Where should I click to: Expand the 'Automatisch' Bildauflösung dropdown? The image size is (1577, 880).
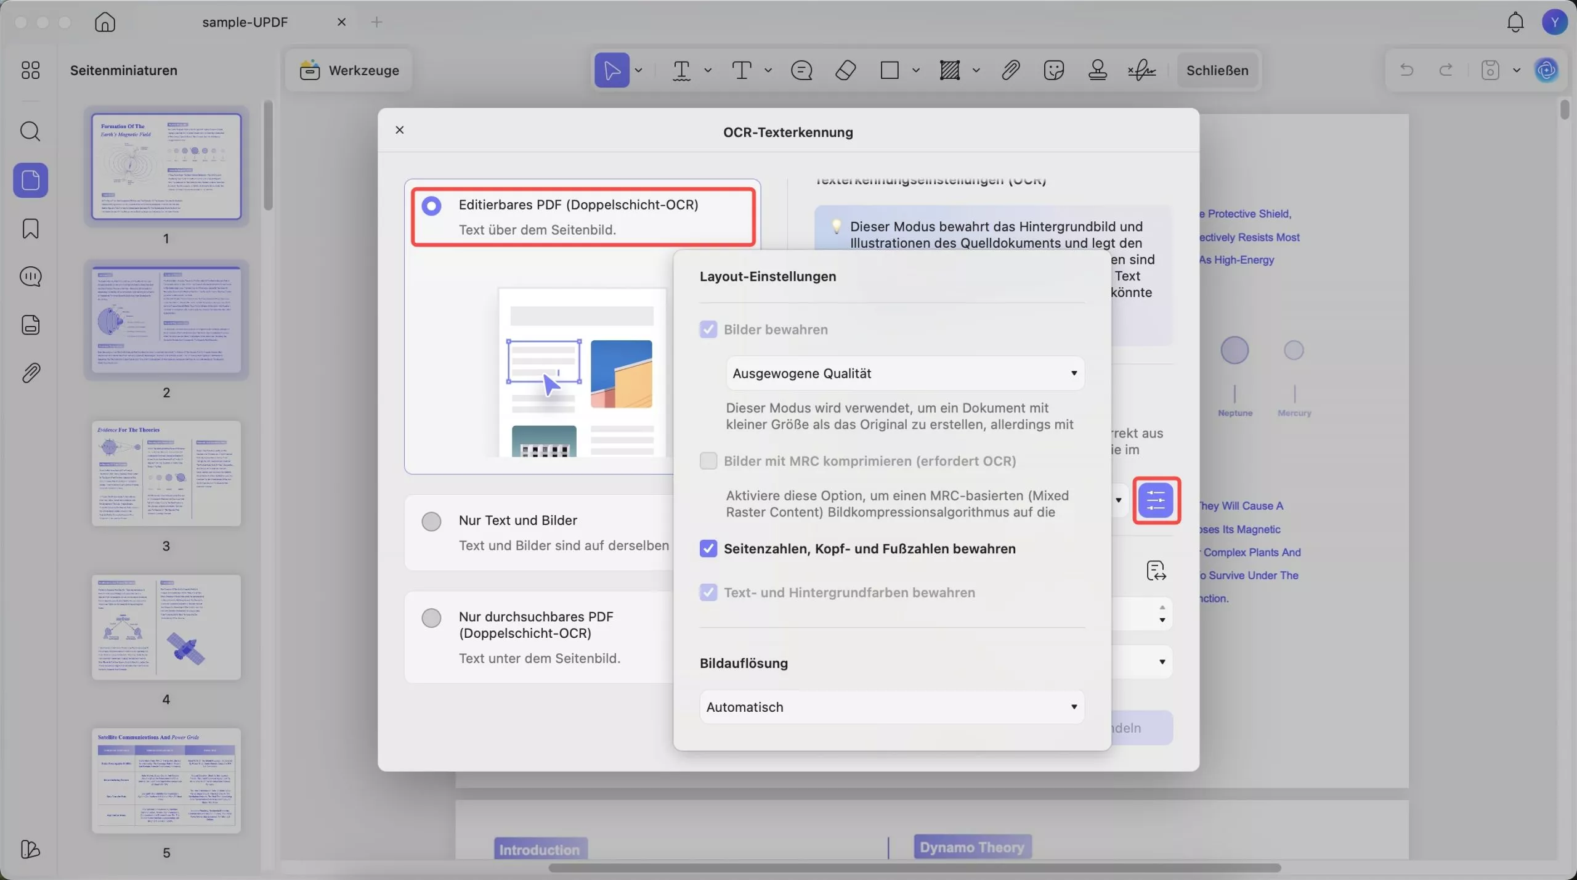tap(891, 707)
